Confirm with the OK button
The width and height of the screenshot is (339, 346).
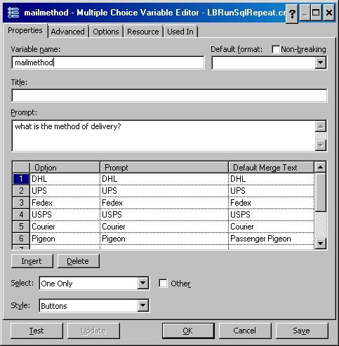(x=188, y=331)
